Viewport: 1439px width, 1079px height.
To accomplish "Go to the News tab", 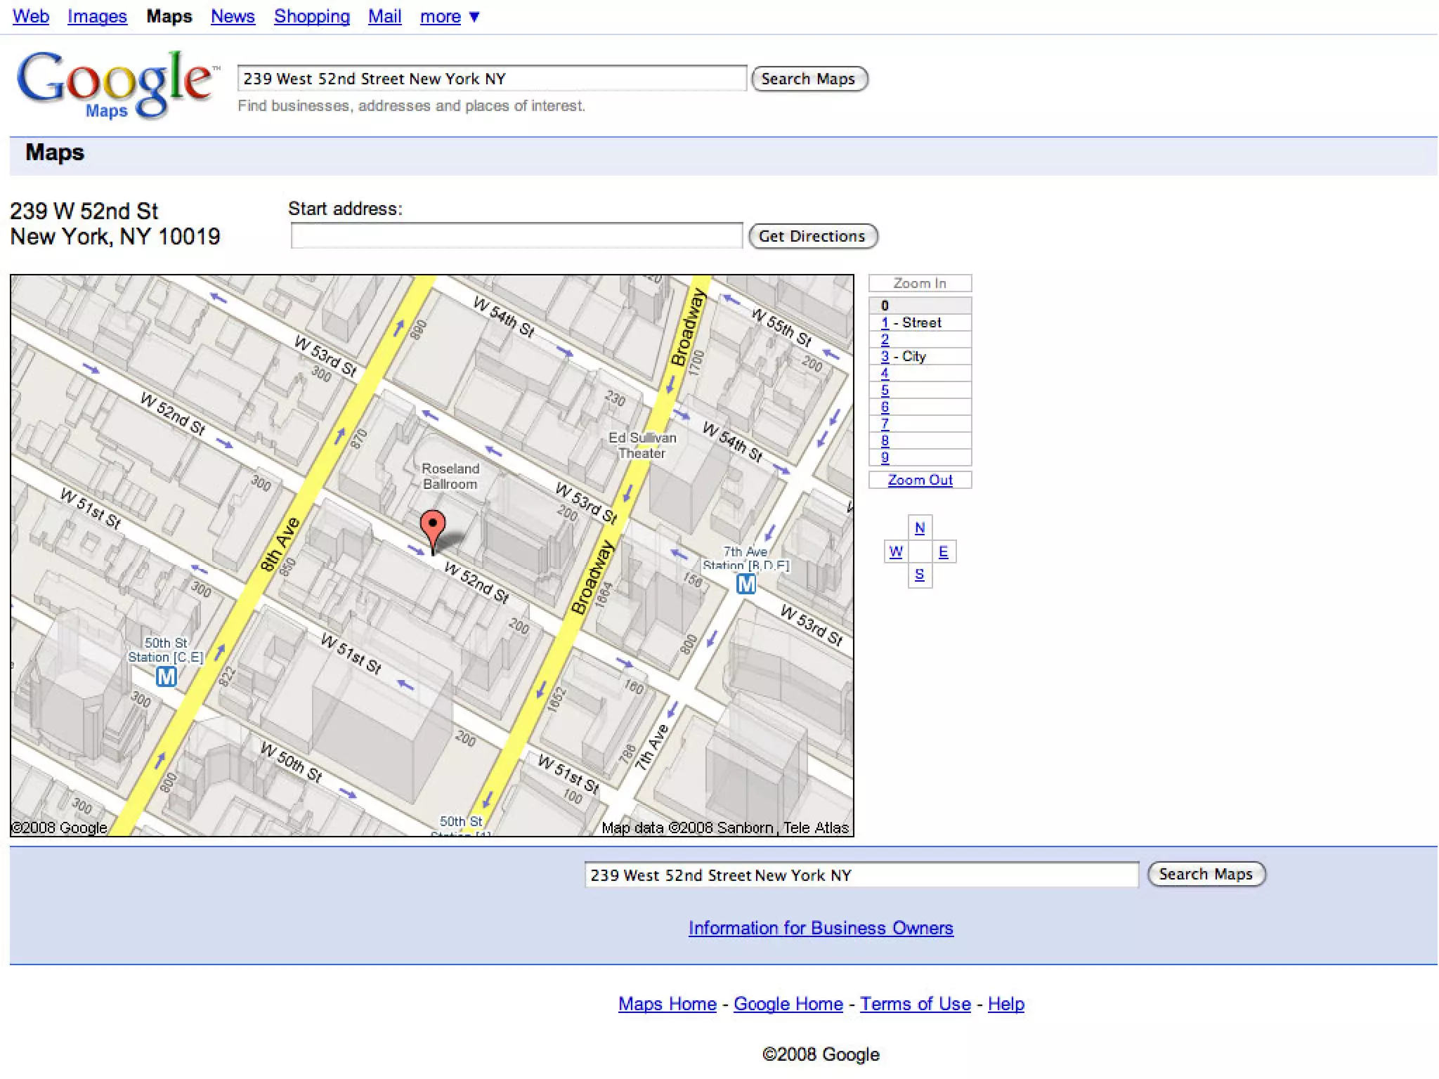I will click(233, 16).
